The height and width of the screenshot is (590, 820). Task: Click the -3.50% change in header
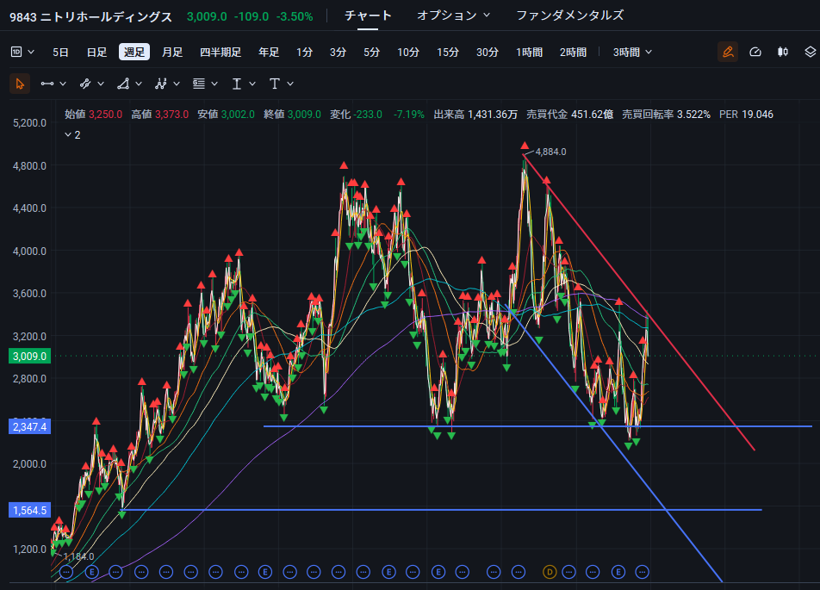coord(295,16)
